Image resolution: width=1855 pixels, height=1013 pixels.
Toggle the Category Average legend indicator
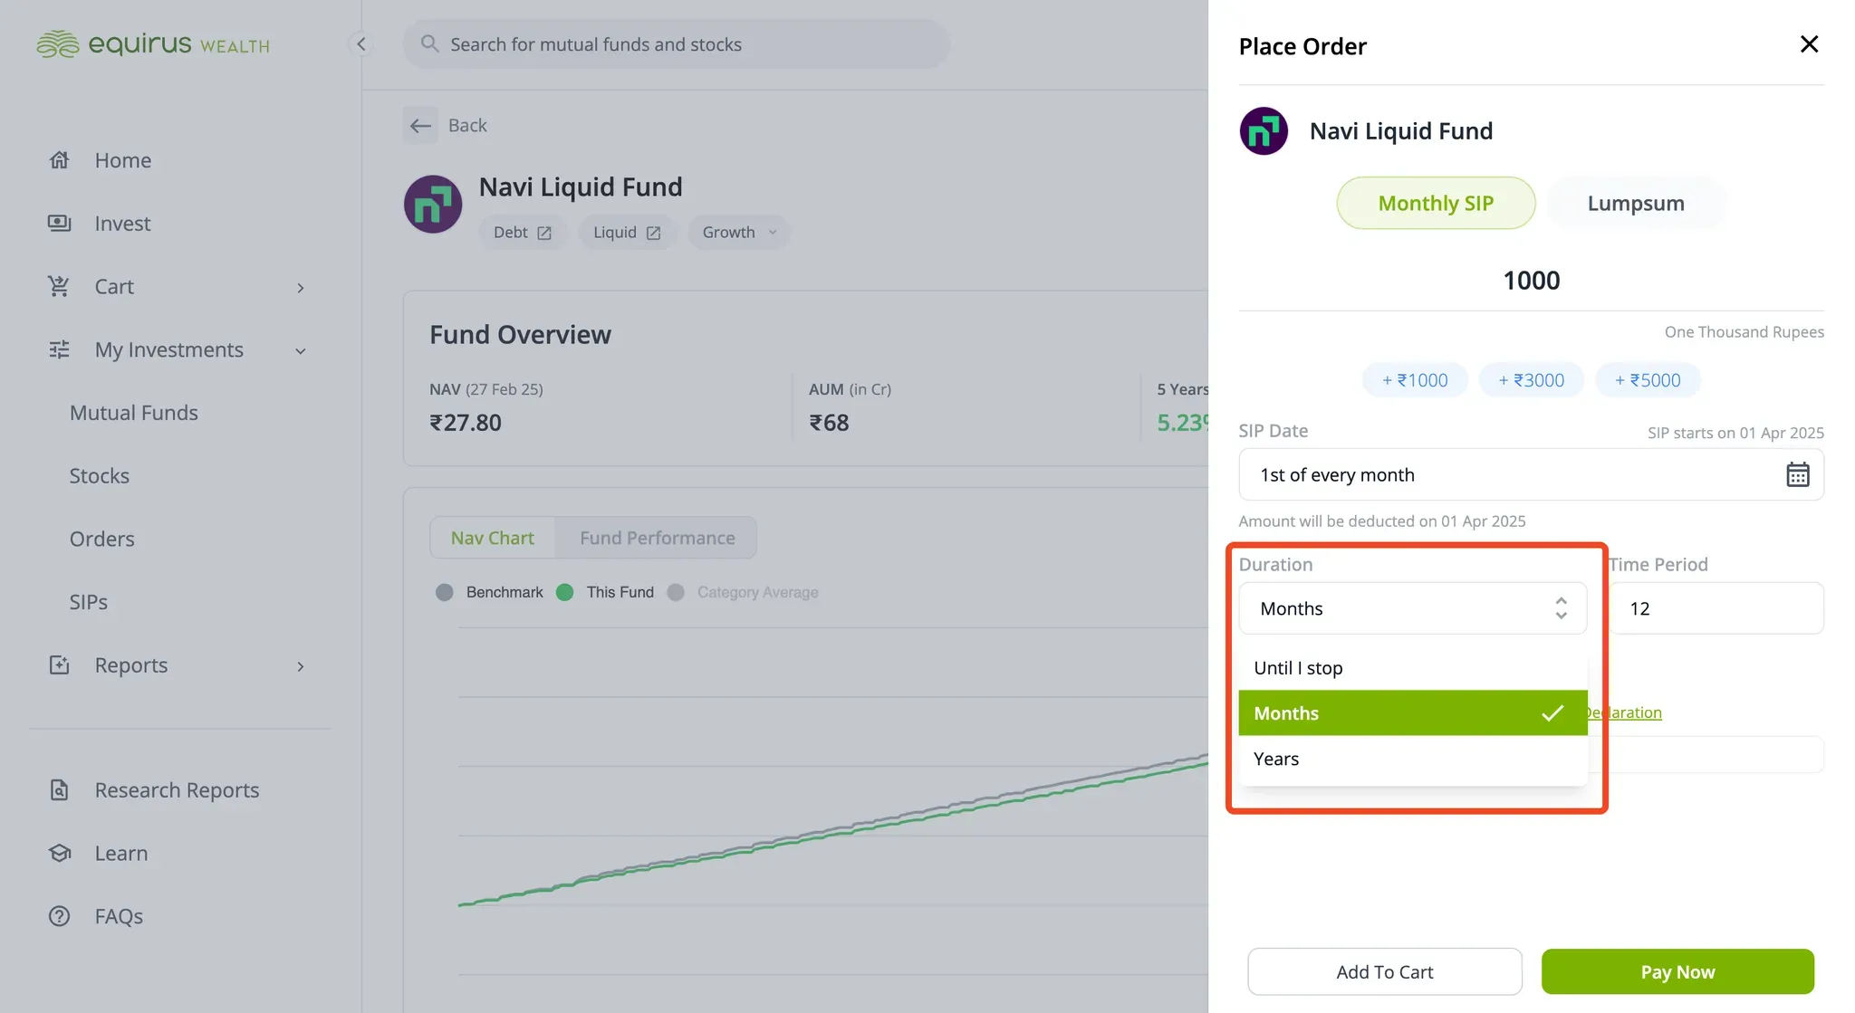(676, 592)
